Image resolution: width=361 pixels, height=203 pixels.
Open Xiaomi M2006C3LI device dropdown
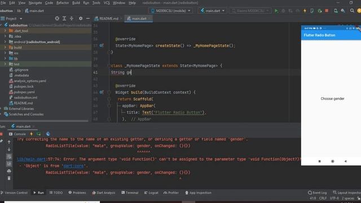tap(250, 11)
